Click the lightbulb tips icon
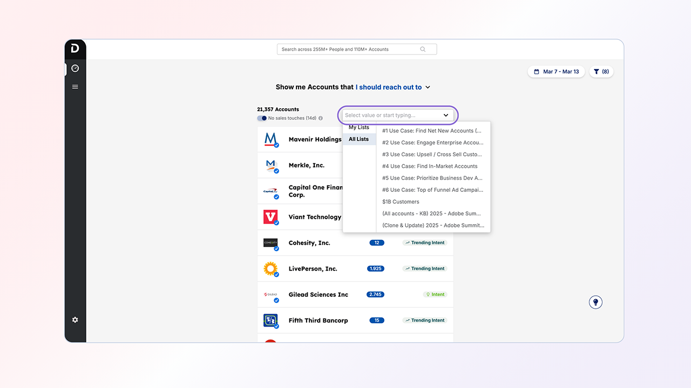The height and width of the screenshot is (388, 691). [595, 302]
